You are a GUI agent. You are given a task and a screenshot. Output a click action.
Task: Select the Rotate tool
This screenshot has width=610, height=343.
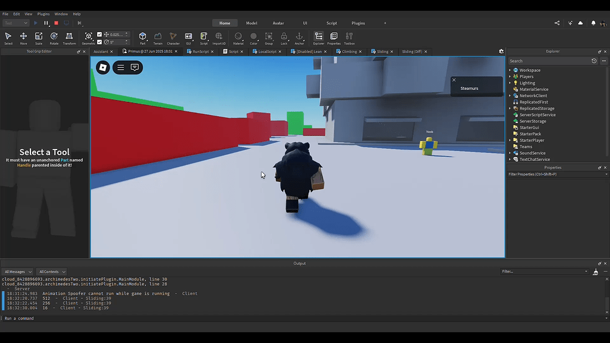click(54, 37)
